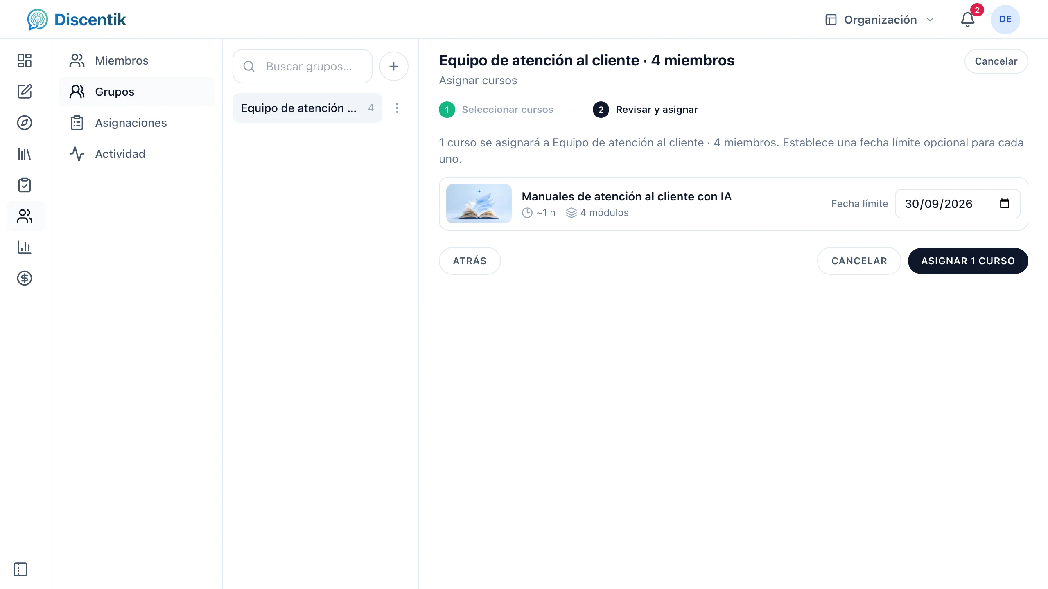Click the Buscar grupos search field
The image size is (1048, 589).
coord(303,66)
